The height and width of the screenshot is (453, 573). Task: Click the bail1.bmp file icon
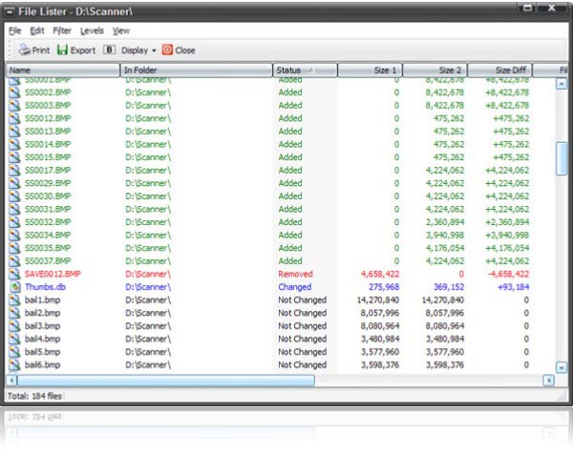click(x=14, y=300)
